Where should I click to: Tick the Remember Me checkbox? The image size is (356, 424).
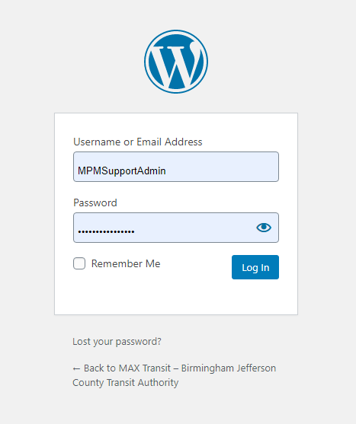click(79, 263)
